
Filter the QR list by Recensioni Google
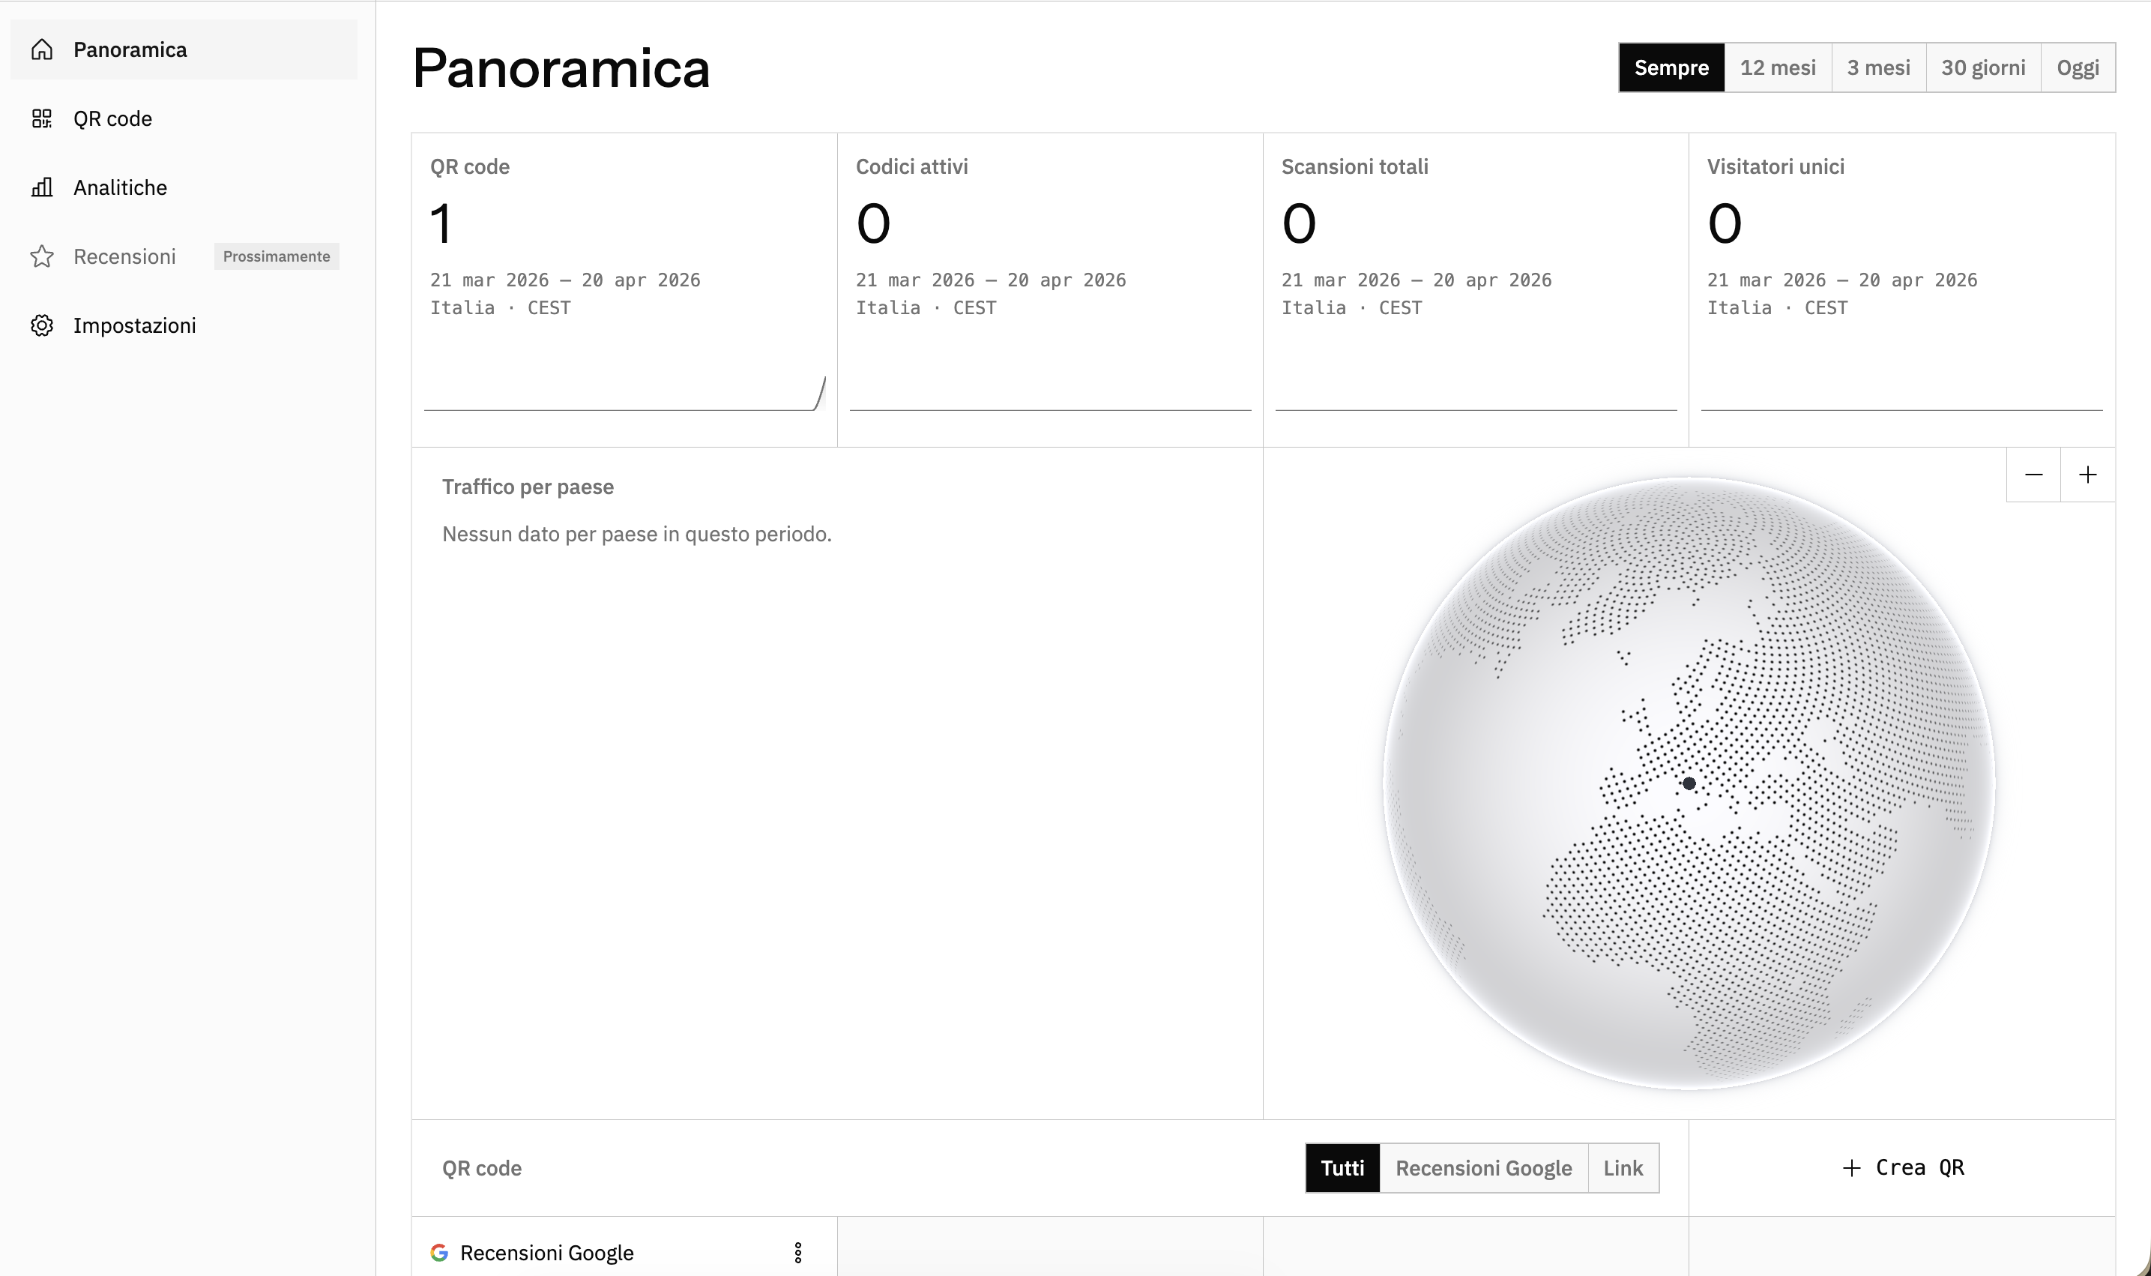click(x=1483, y=1167)
